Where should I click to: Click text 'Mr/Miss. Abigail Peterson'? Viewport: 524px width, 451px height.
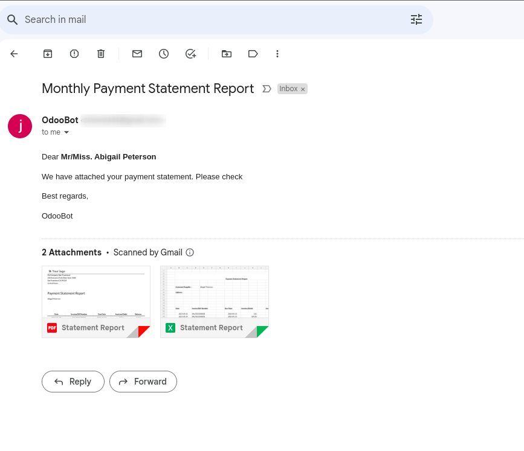click(x=108, y=157)
